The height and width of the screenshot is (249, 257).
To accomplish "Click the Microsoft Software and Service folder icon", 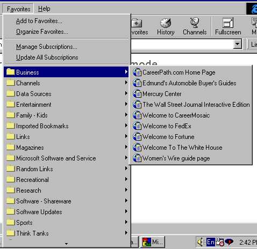I will pyautogui.click(x=10, y=158).
